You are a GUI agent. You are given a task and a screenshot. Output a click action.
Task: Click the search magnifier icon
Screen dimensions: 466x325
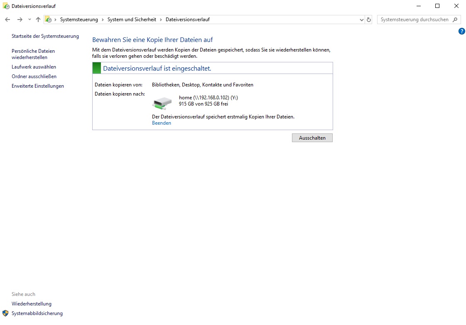pyautogui.click(x=455, y=20)
